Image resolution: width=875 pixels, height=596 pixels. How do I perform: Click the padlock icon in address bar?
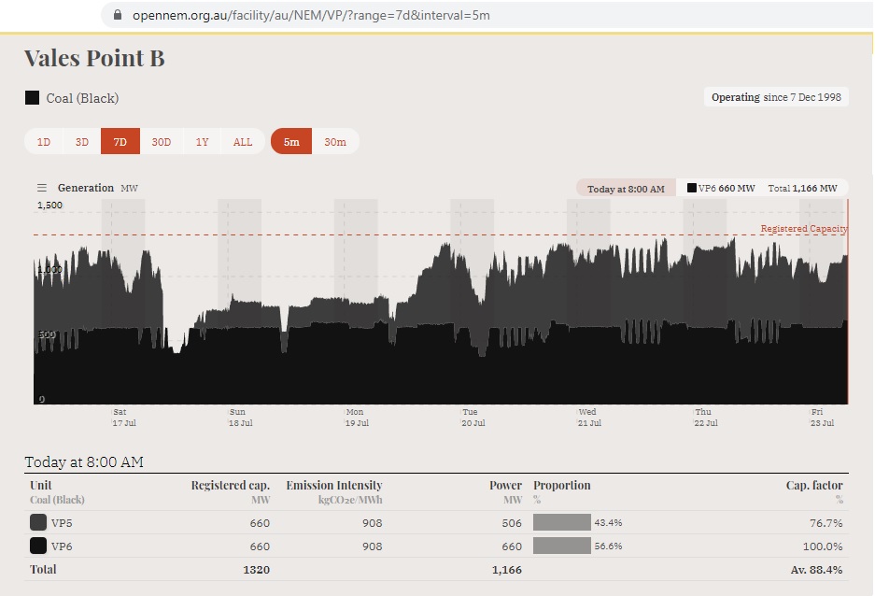(x=117, y=15)
